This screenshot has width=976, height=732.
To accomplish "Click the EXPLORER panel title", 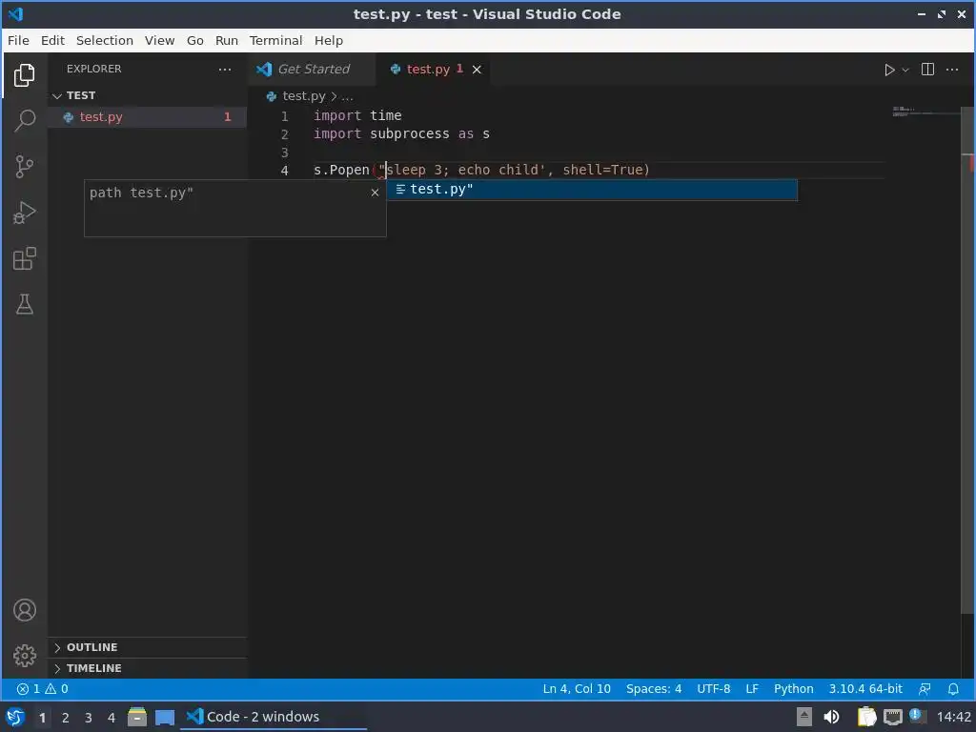I will pos(94,69).
